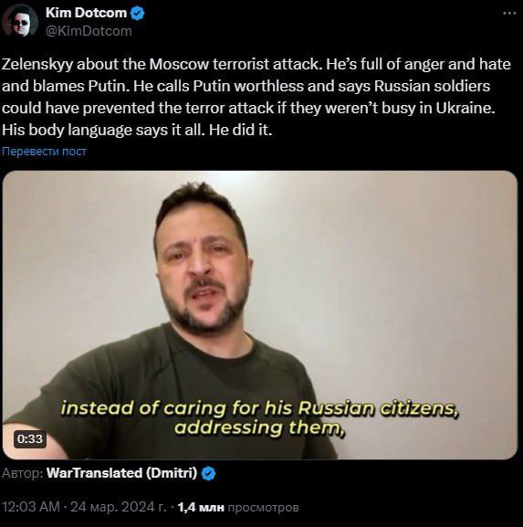Open WarTranslated (Dmitri) author profile
This screenshot has width=523, height=527.
tap(121, 473)
